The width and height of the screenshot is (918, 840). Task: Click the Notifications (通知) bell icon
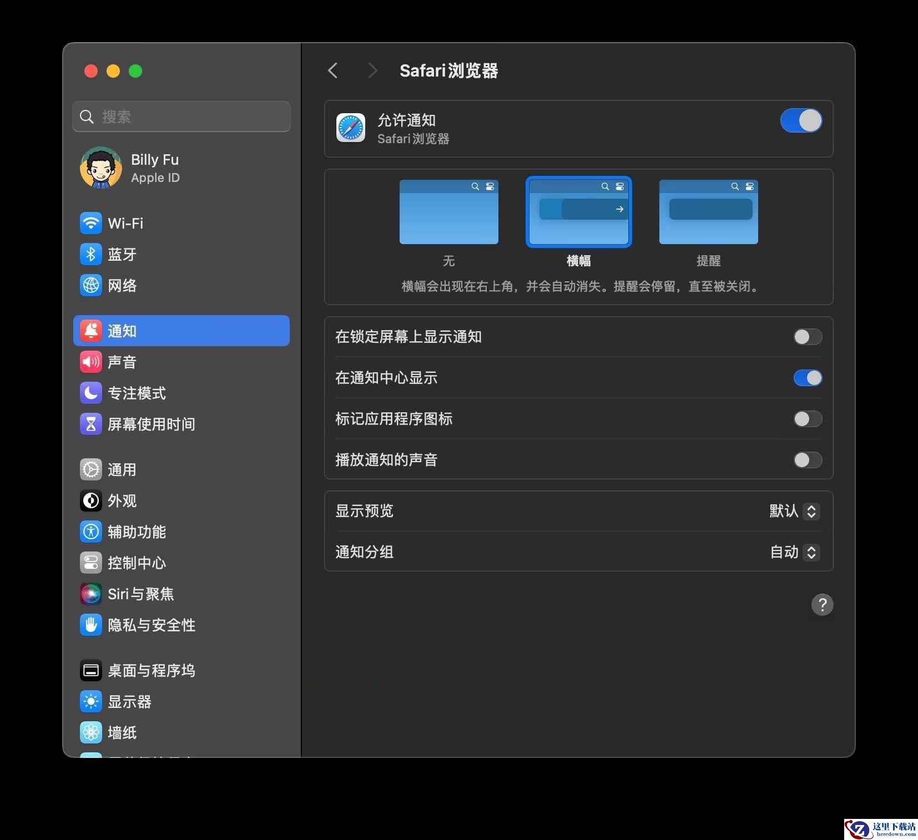(91, 331)
